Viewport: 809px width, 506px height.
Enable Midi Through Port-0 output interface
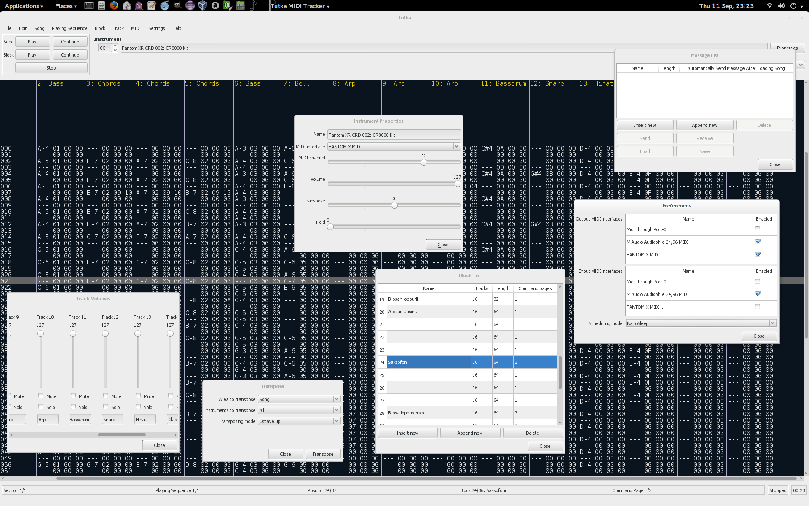pyautogui.click(x=758, y=229)
